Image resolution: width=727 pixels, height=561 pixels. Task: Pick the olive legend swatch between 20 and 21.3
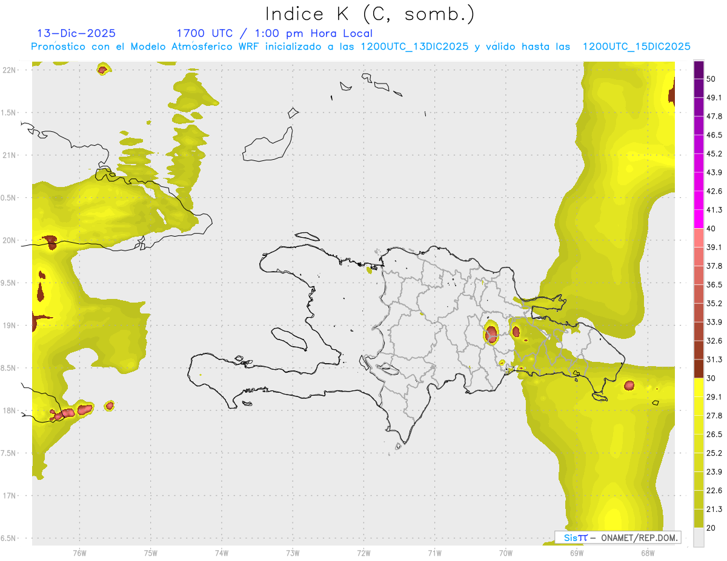click(699, 519)
